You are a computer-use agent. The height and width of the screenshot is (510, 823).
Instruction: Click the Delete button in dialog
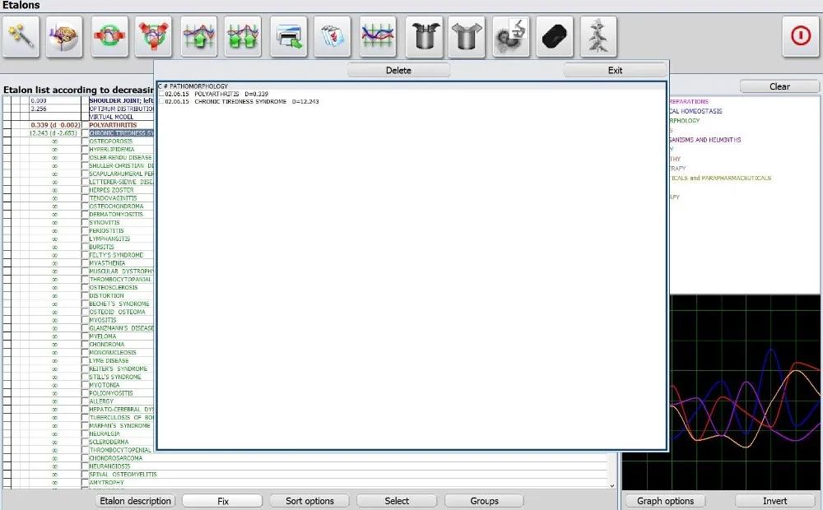point(398,70)
